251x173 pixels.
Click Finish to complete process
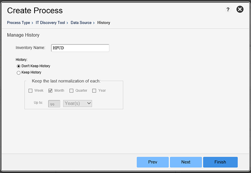[220, 162]
